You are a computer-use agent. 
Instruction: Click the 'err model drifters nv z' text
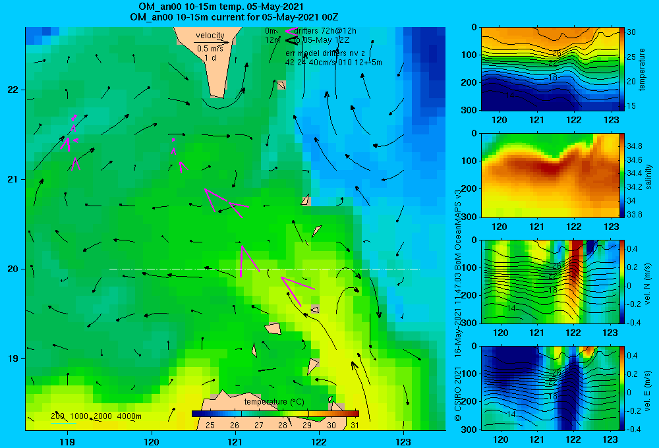(326, 53)
